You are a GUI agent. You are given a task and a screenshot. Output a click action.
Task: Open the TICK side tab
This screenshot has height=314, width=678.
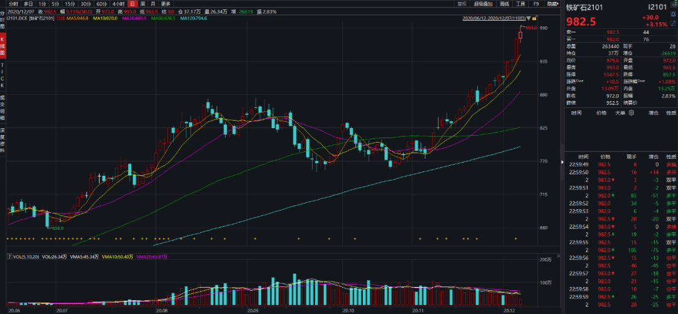coord(3,77)
